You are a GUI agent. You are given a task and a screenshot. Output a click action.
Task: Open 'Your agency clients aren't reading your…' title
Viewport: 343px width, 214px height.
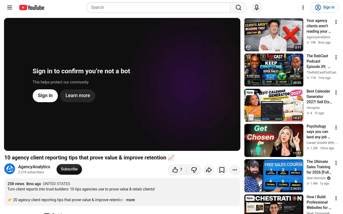(319, 26)
